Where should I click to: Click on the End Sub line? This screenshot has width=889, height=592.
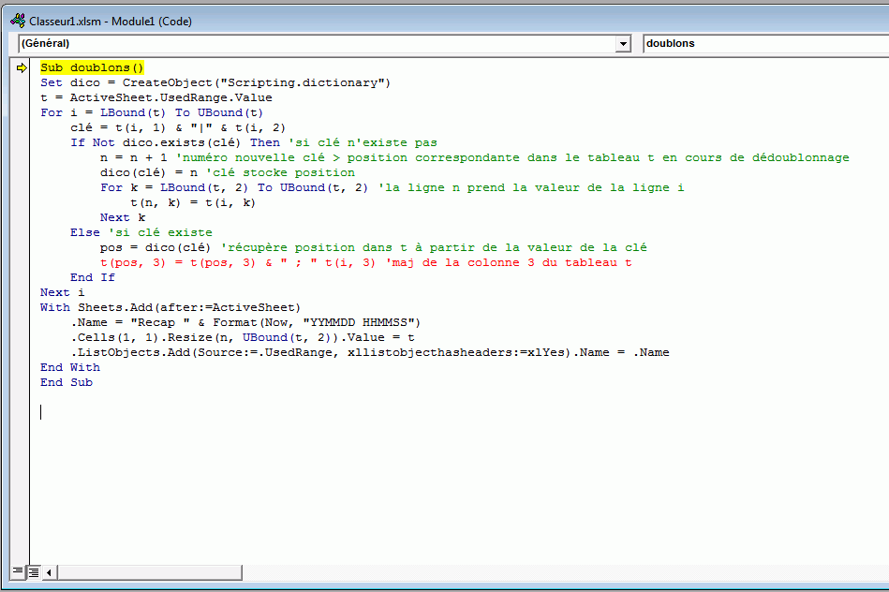[67, 382]
